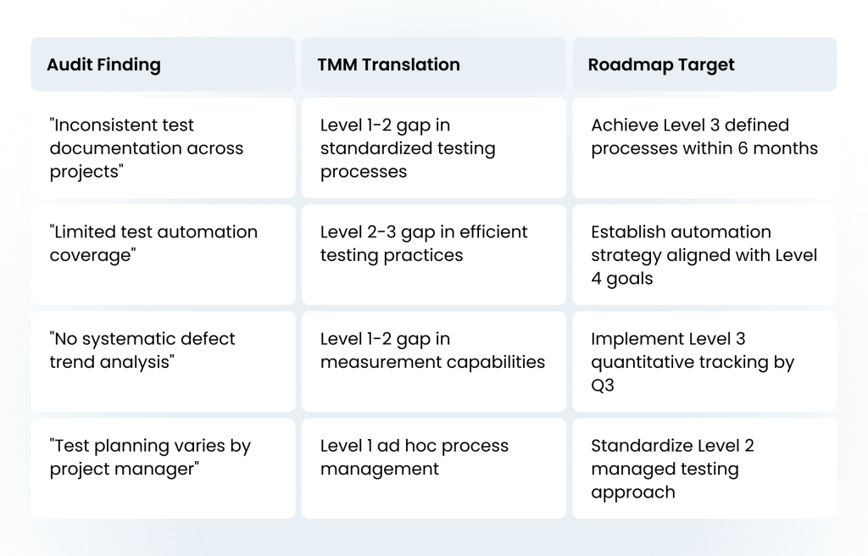Select the test planning varies by manager cell
This screenshot has height=556, width=868.
164,469
